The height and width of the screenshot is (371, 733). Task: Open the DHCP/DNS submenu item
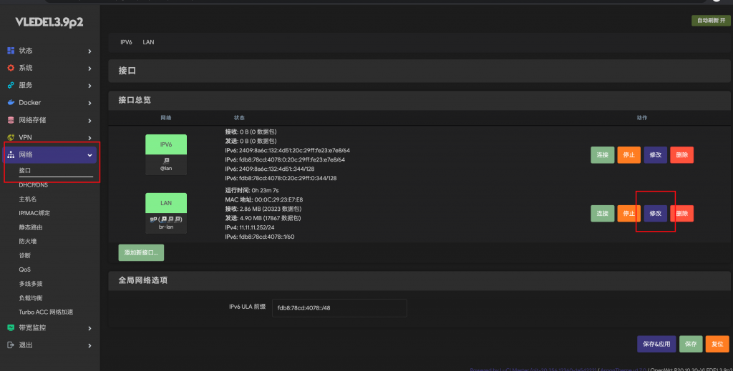[x=33, y=185]
